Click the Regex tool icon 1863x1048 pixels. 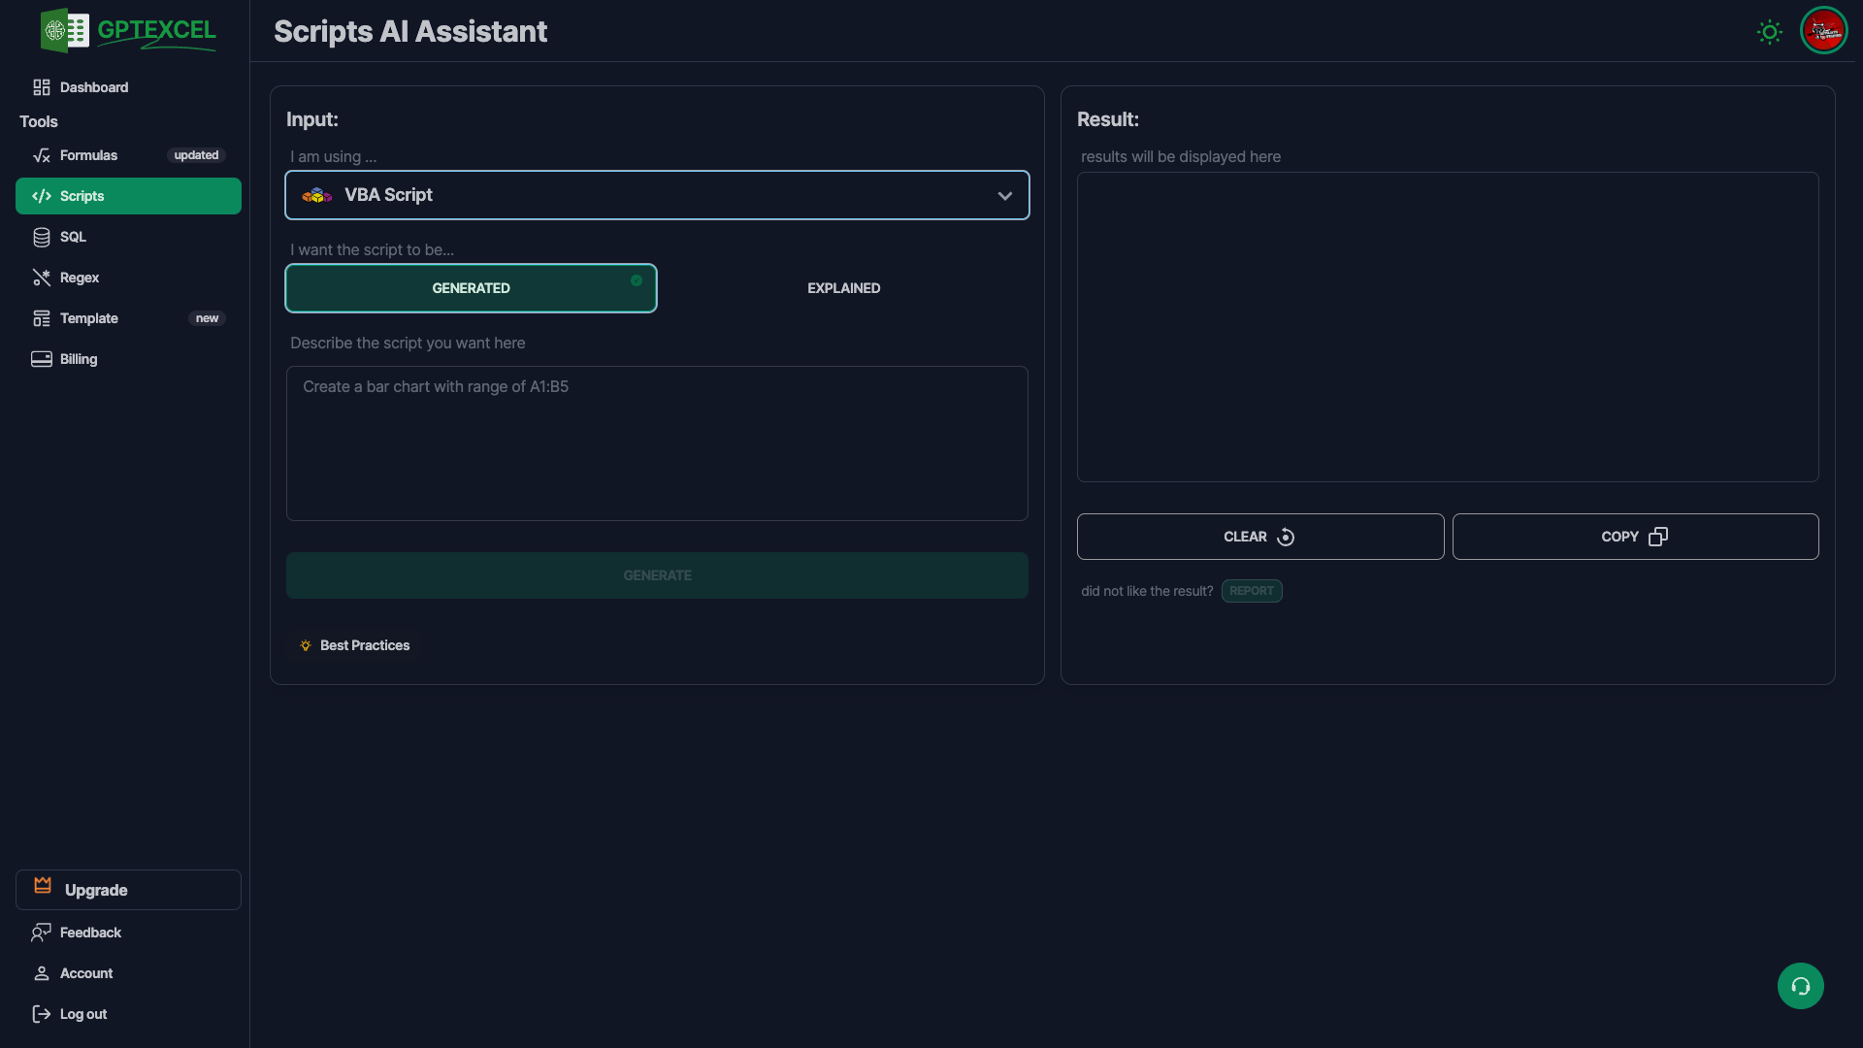pos(41,278)
